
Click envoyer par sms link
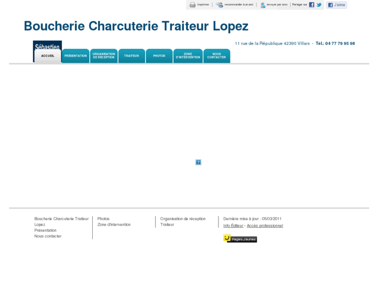tap(277, 5)
